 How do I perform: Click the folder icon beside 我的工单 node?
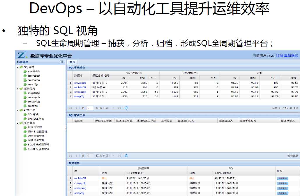tap(21, 110)
